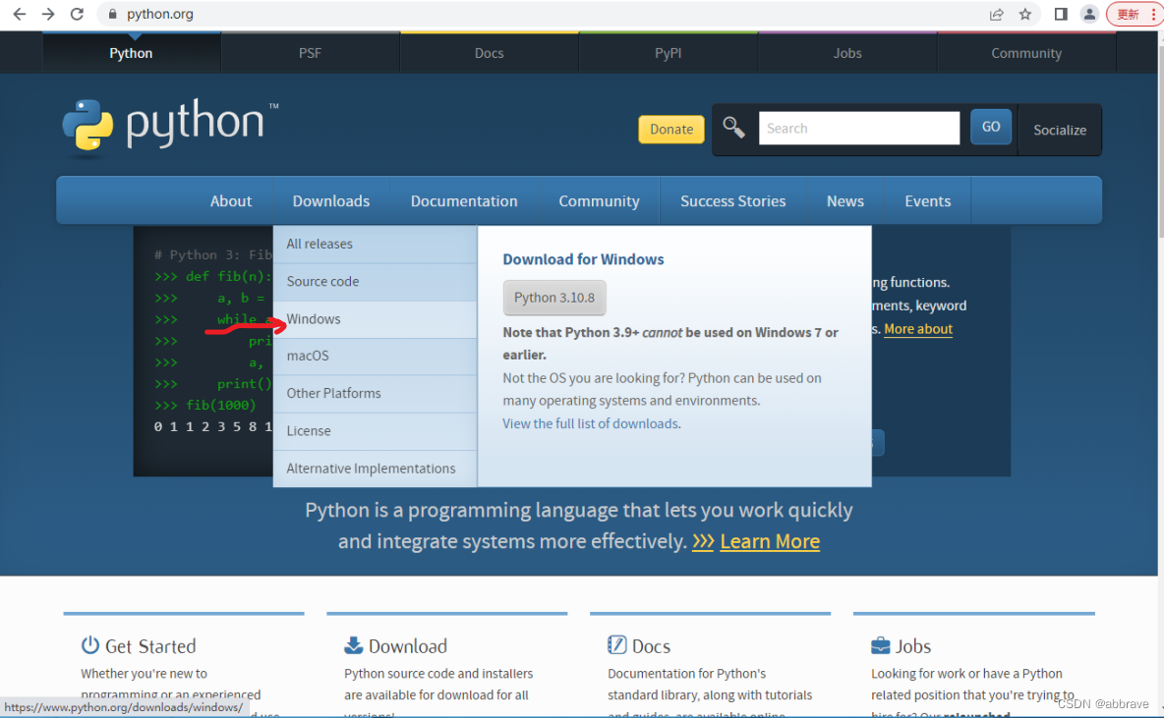Viewport: 1164px width, 718px height.
Task: Select the Docs top tab
Action: 490,53
